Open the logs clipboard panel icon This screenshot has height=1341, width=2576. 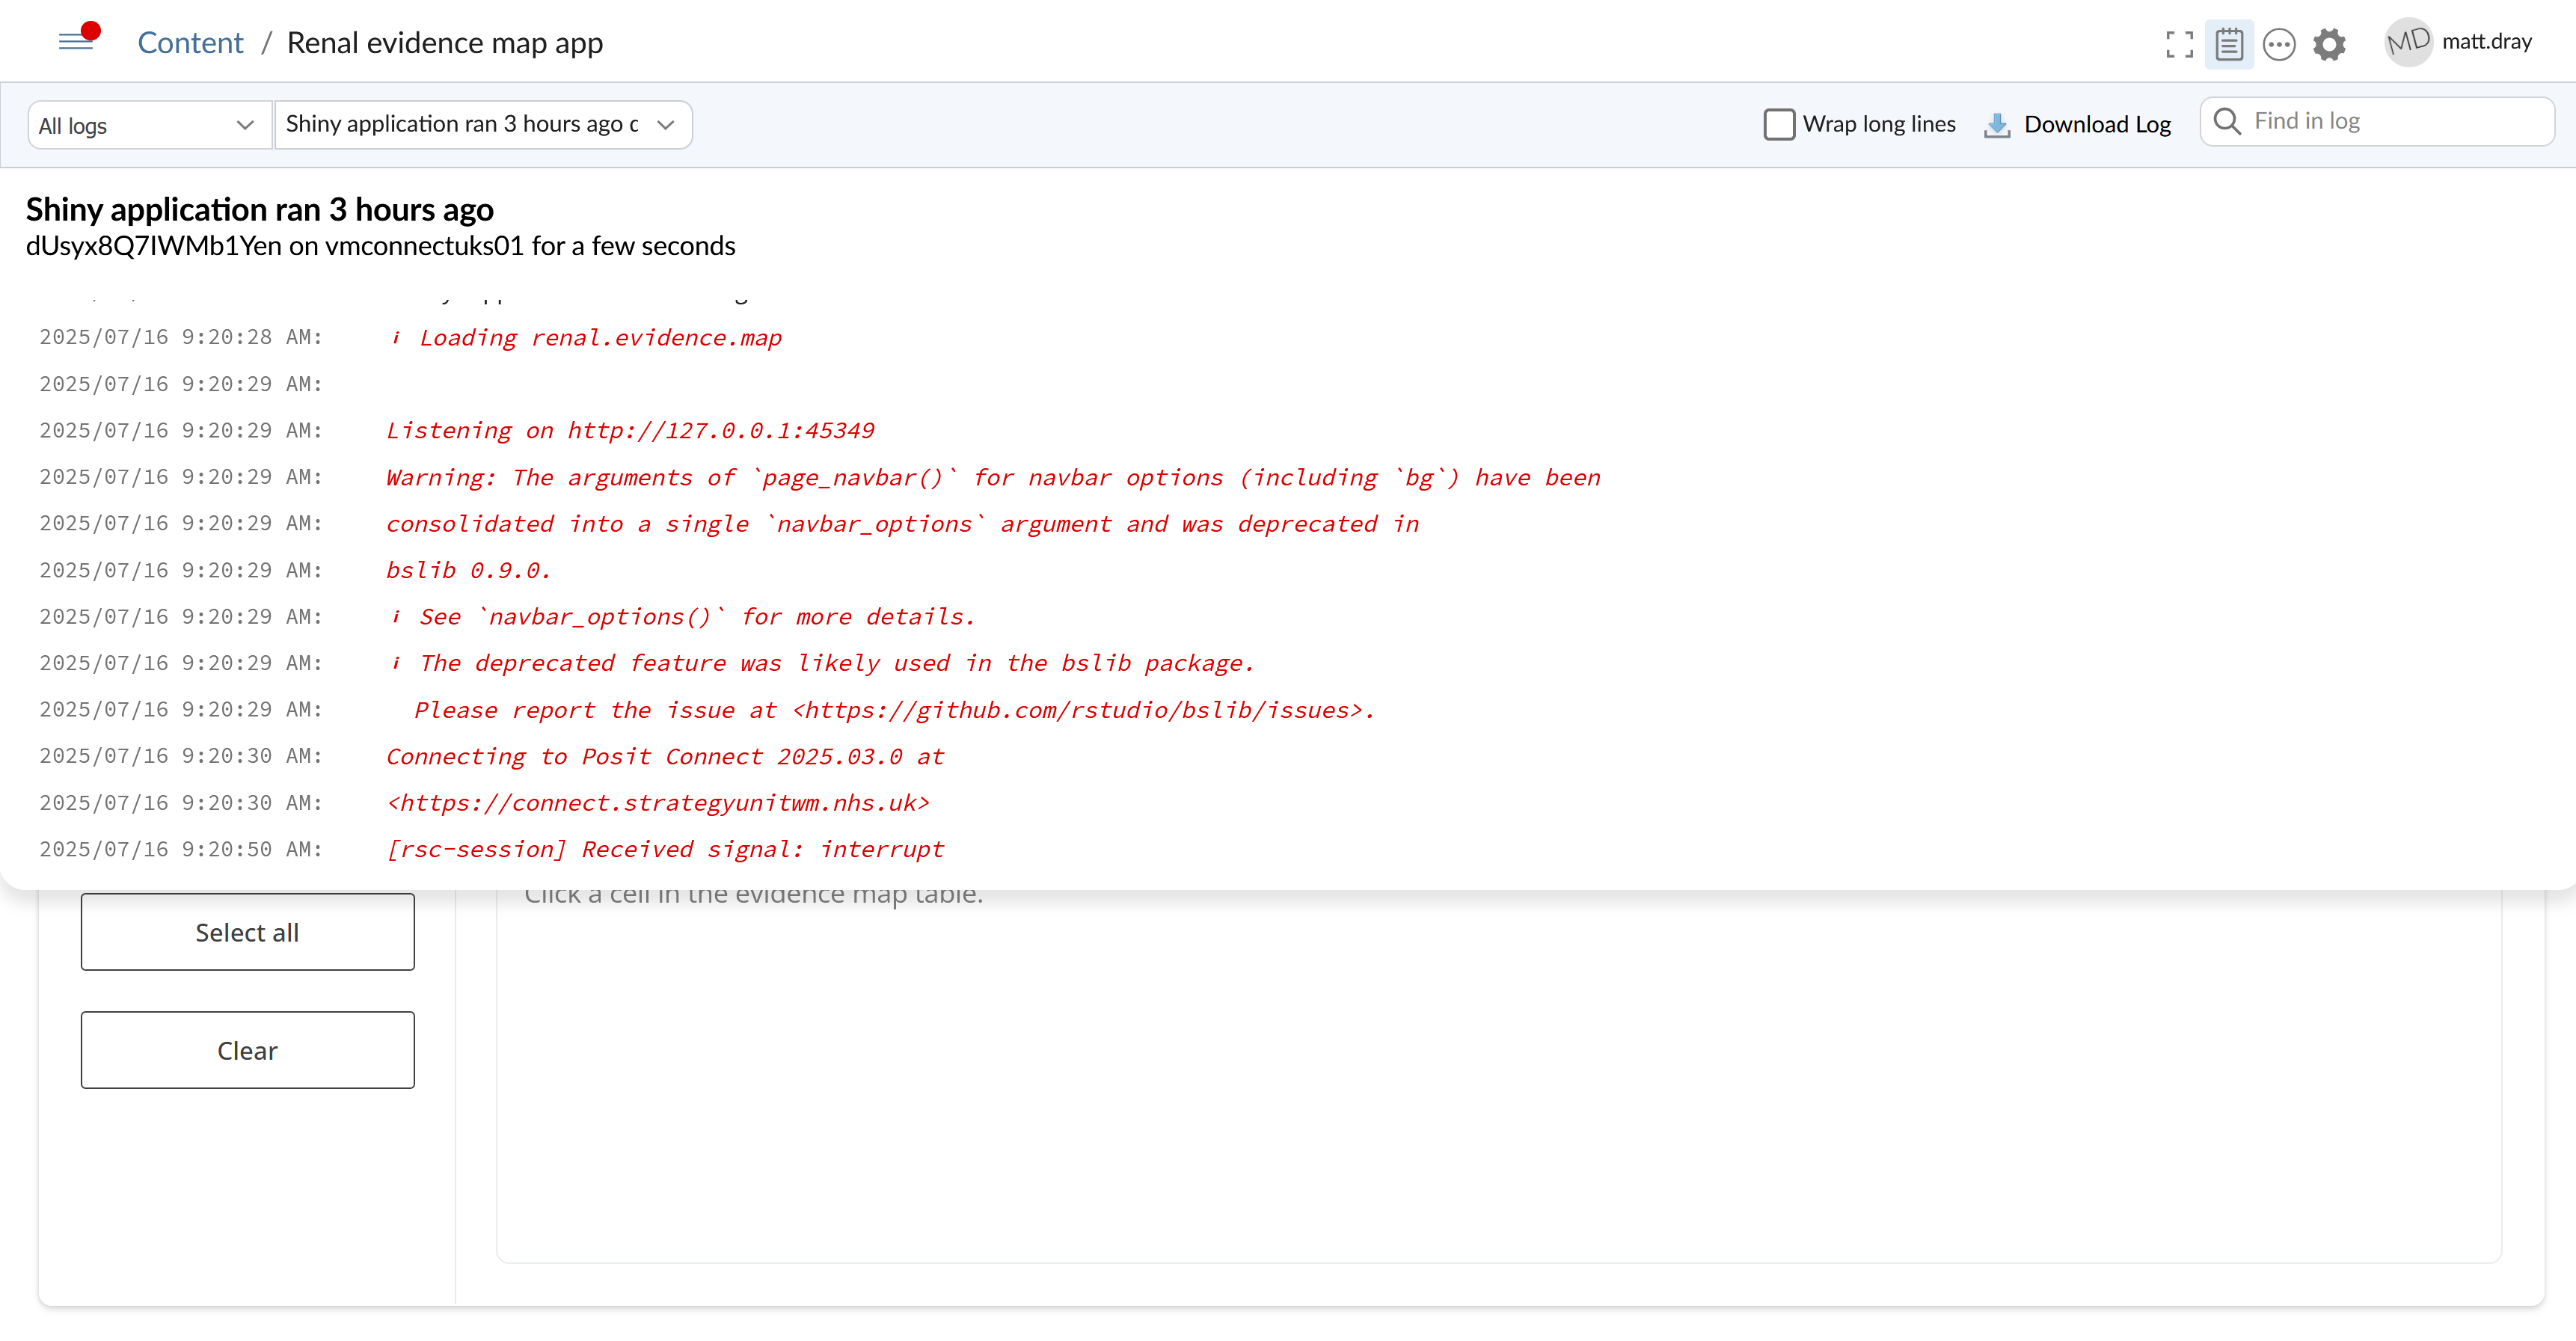(x=2229, y=44)
